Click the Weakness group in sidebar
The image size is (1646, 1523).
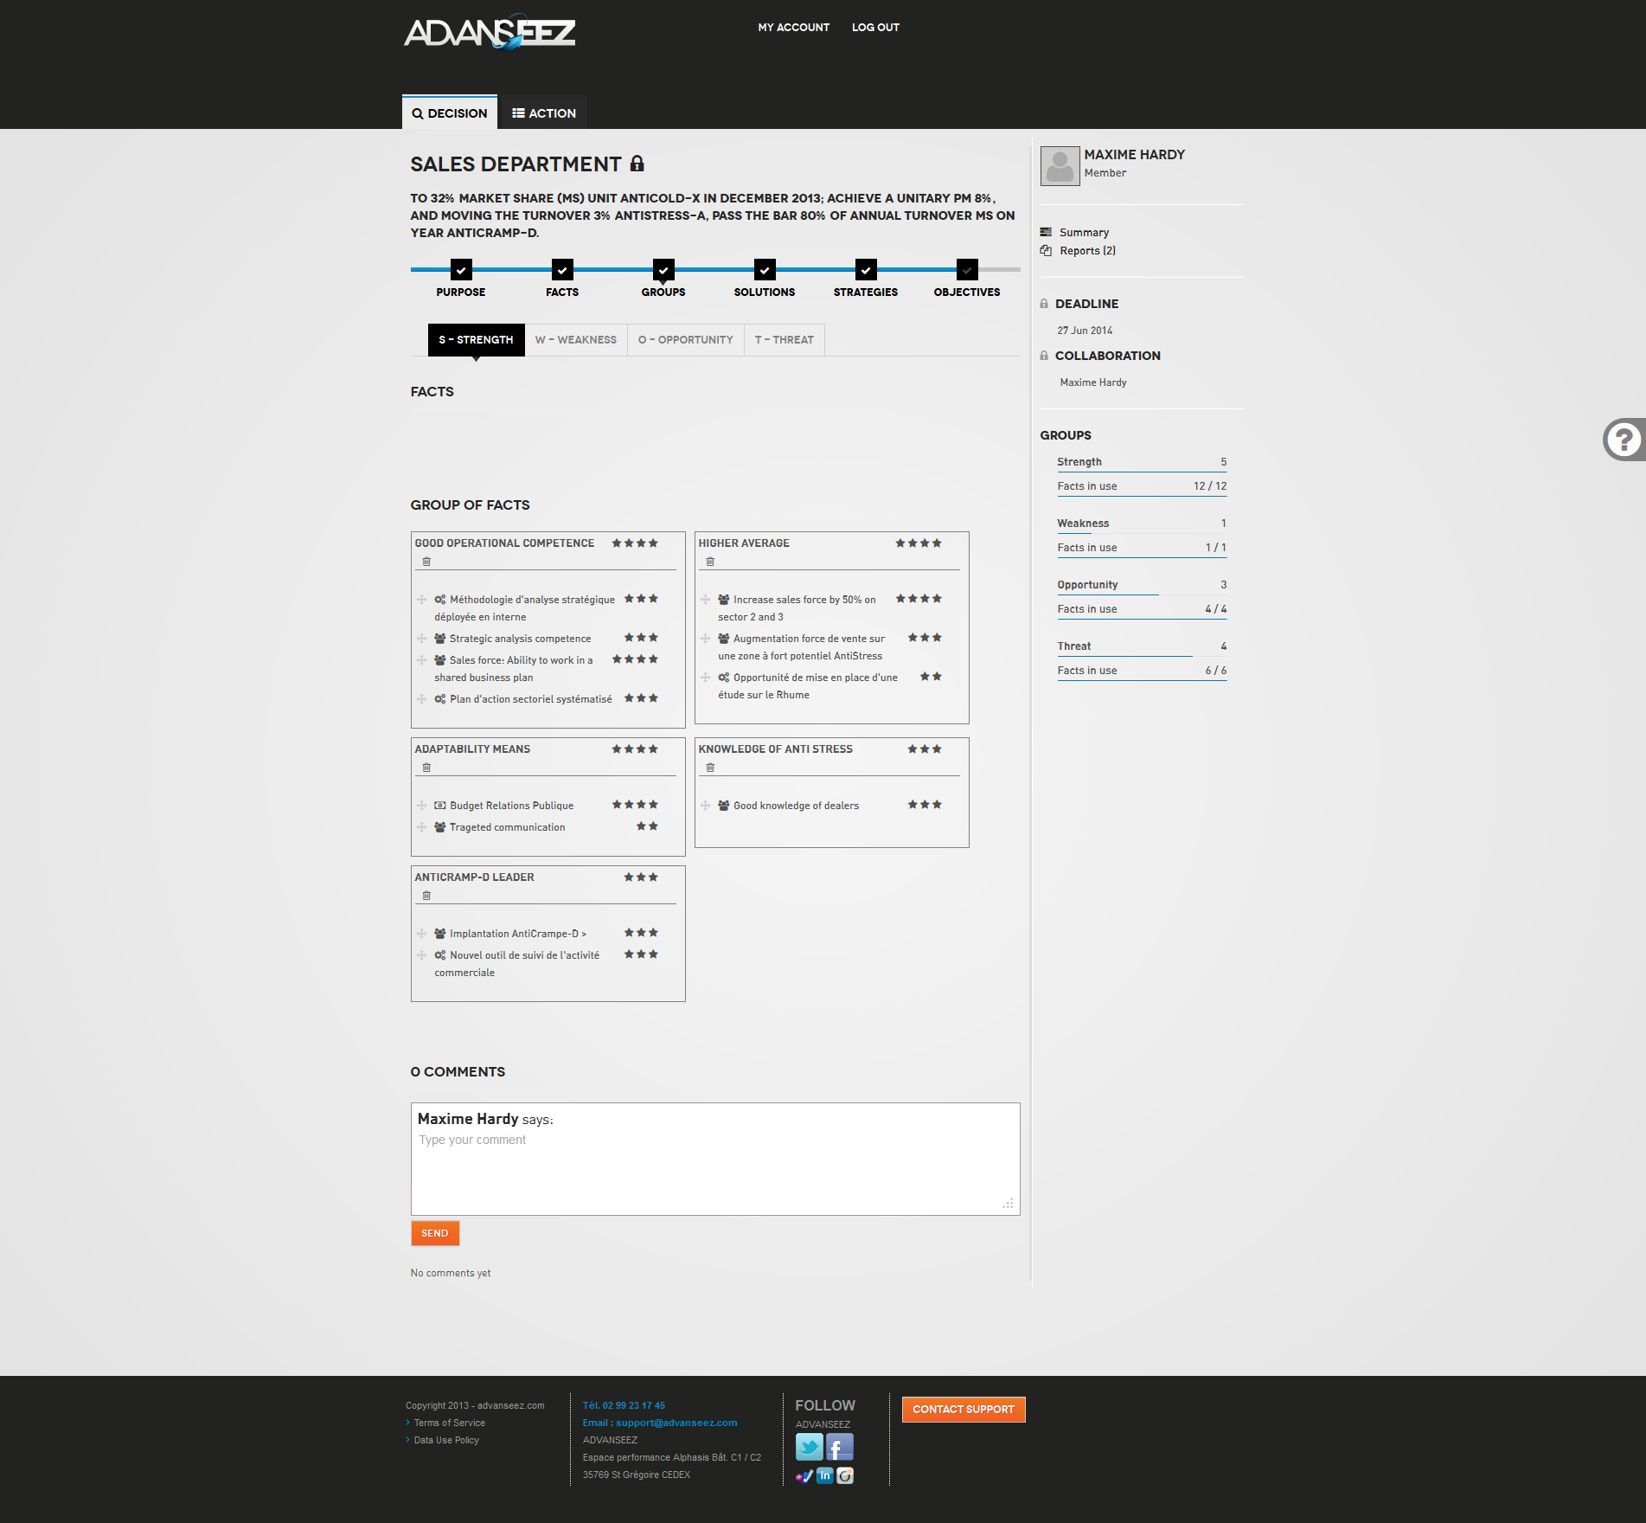(x=1142, y=524)
